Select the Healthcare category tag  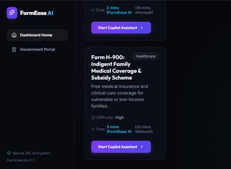tap(146, 56)
